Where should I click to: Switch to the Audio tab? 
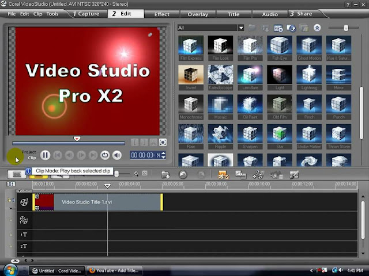point(270,14)
